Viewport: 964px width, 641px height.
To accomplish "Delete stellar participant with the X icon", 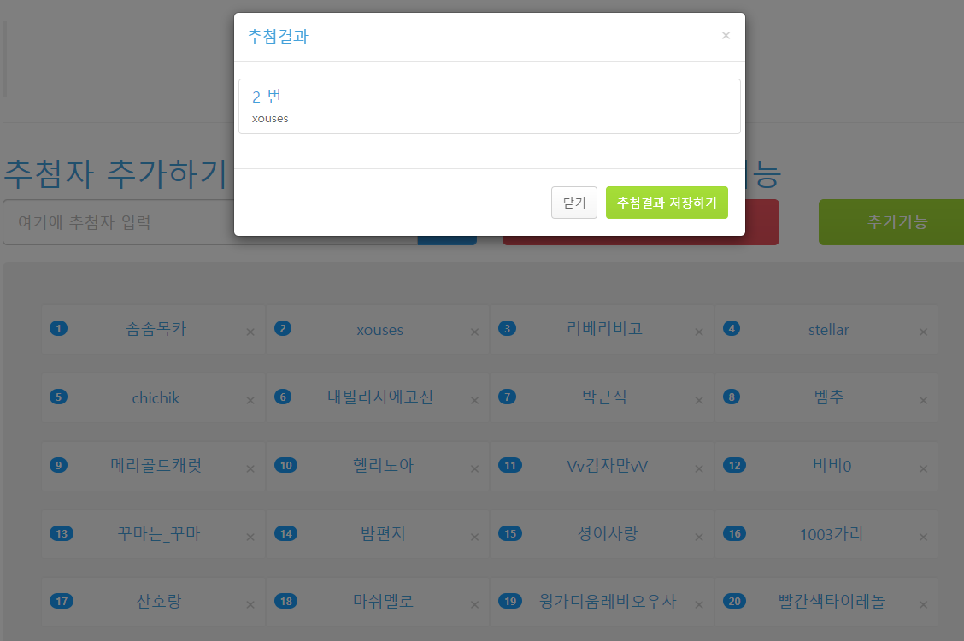I will coord(923,332).
